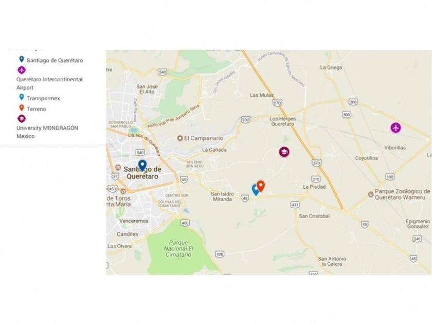432x324 pixels.
Task: Click the El Campanario map label
Action: coord(204,138)
